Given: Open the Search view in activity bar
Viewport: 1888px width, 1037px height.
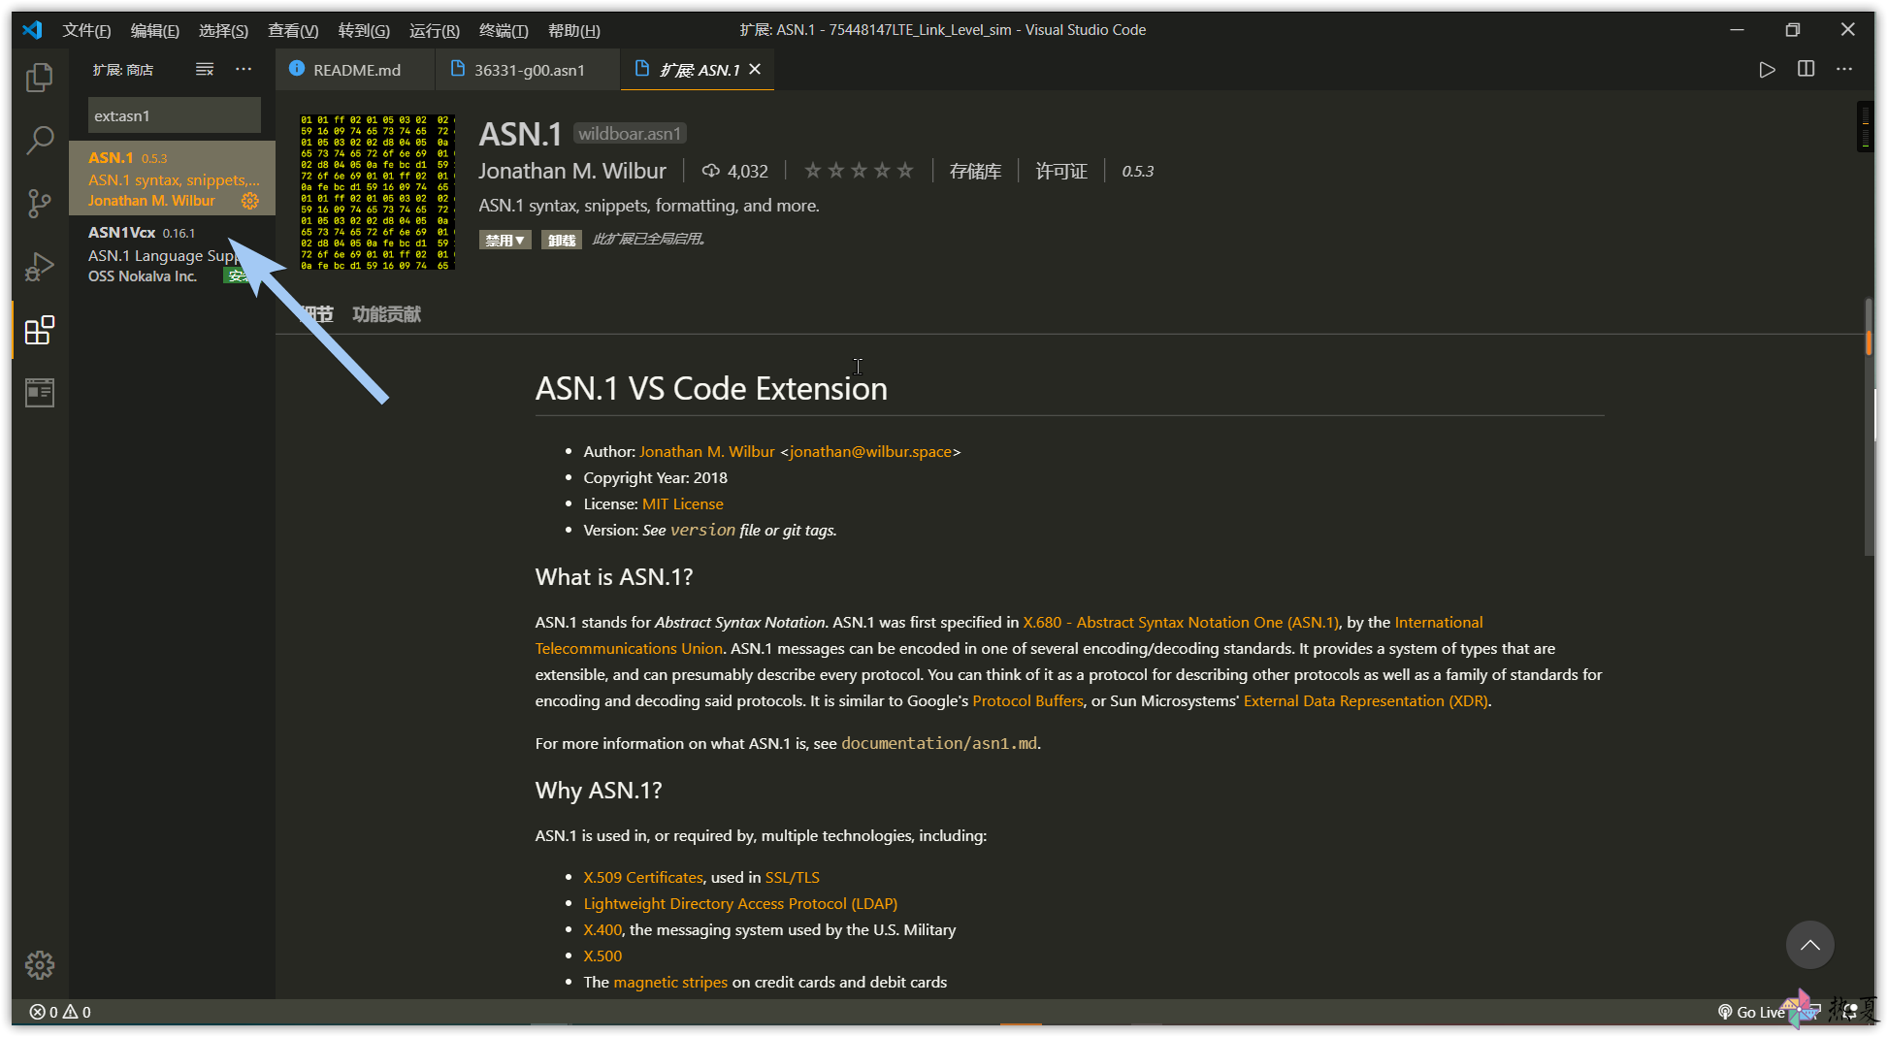Looking at the screenshot, I should [x=40, y=140].
